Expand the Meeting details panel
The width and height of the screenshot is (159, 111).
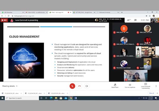coord(10,86)
